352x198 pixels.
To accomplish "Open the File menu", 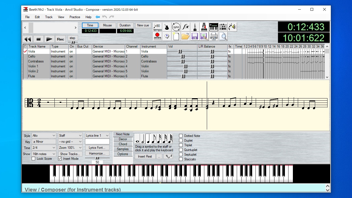I will pos(28,17).
